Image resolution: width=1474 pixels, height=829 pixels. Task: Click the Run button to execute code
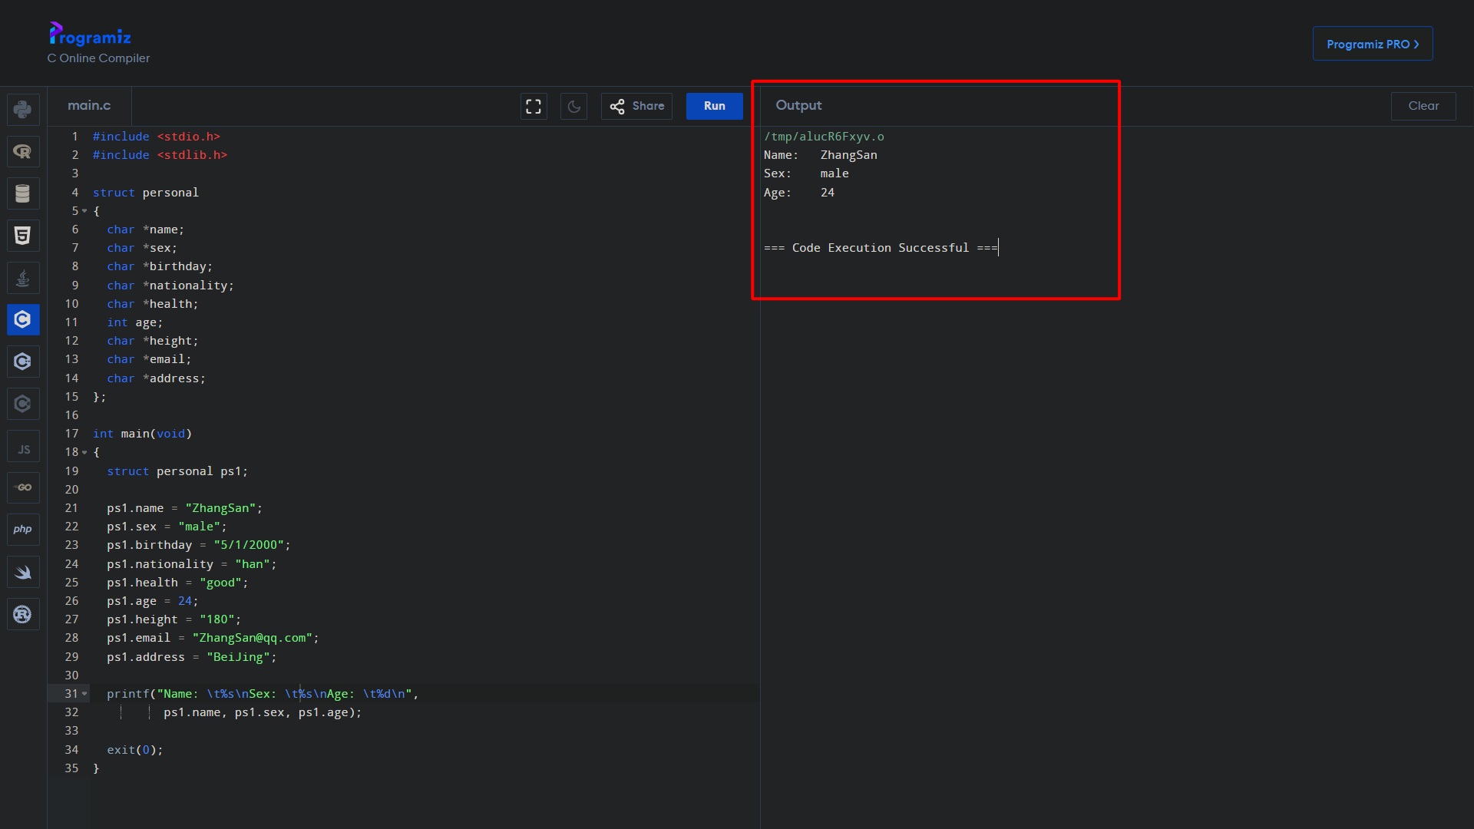[x=715, y=105]
